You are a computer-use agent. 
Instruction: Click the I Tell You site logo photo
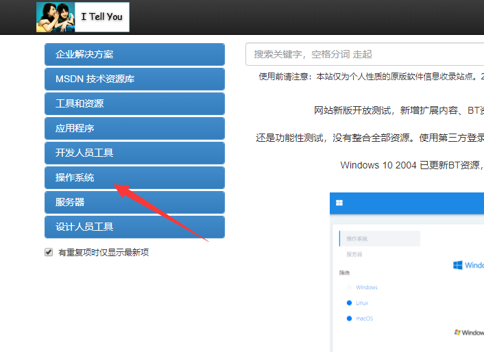[56, 17]
